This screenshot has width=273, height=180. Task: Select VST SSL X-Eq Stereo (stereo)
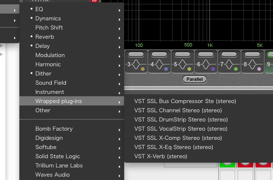[x=174, y=147]
